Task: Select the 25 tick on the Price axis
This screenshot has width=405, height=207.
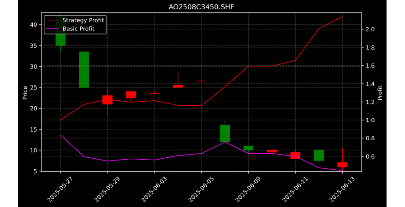Action: pyautogui.click(x=34, y=87)
